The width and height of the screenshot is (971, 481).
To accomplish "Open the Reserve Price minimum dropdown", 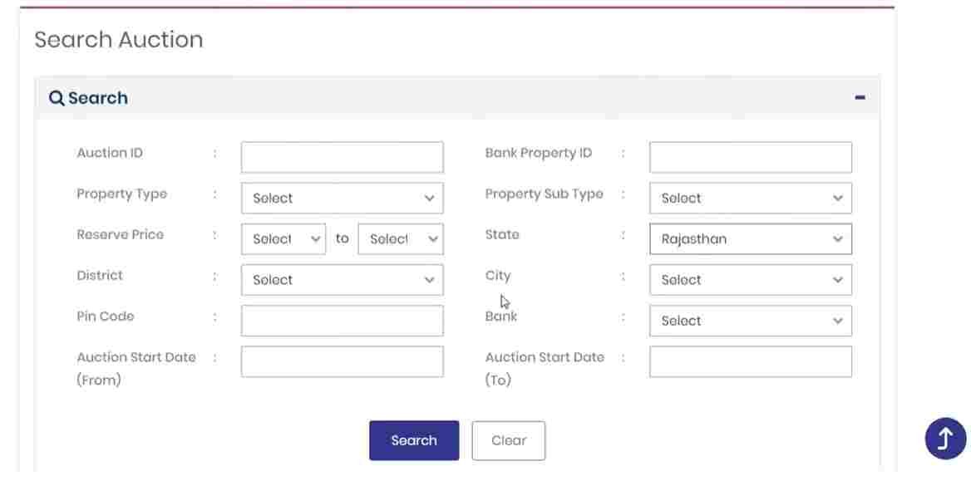I will [x=283, y=239].
